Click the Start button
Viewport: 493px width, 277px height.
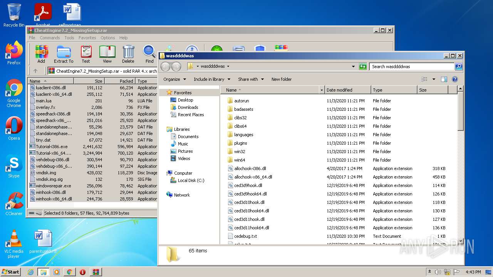point(11,272)
